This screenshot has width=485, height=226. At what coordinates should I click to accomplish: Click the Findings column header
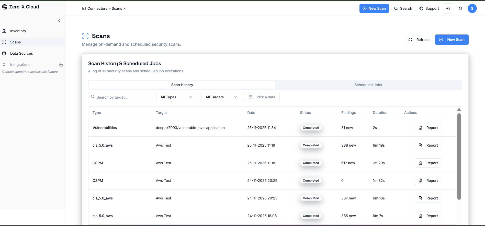(348, 113)
